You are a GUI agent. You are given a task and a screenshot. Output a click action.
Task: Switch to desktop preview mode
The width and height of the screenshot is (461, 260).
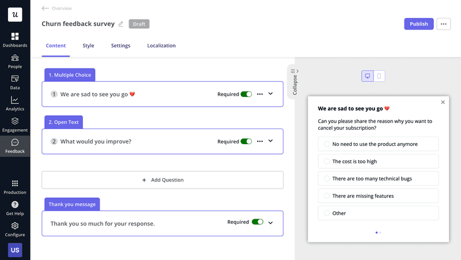tap(368, 76)
